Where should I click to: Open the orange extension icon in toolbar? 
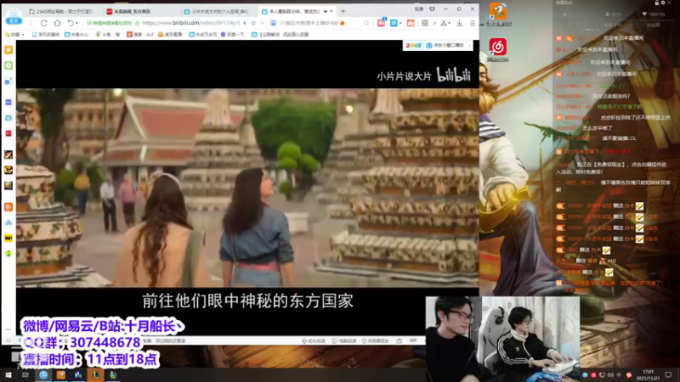[411, 23]
